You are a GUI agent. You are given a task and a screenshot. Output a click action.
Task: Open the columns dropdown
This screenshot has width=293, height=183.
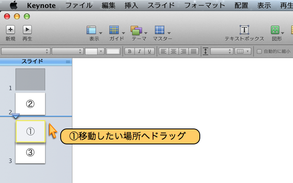click(243, 51)
